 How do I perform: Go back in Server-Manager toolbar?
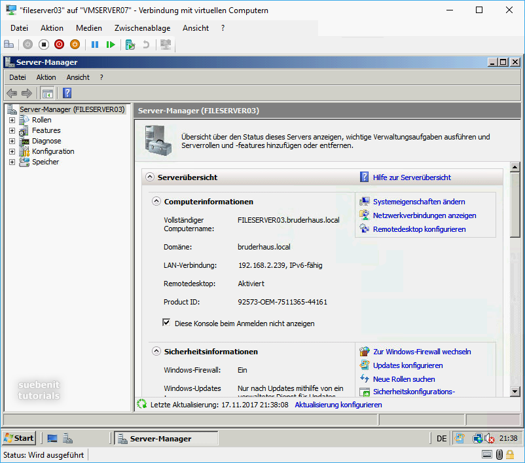pyautogui.click(x=12, y=93)
